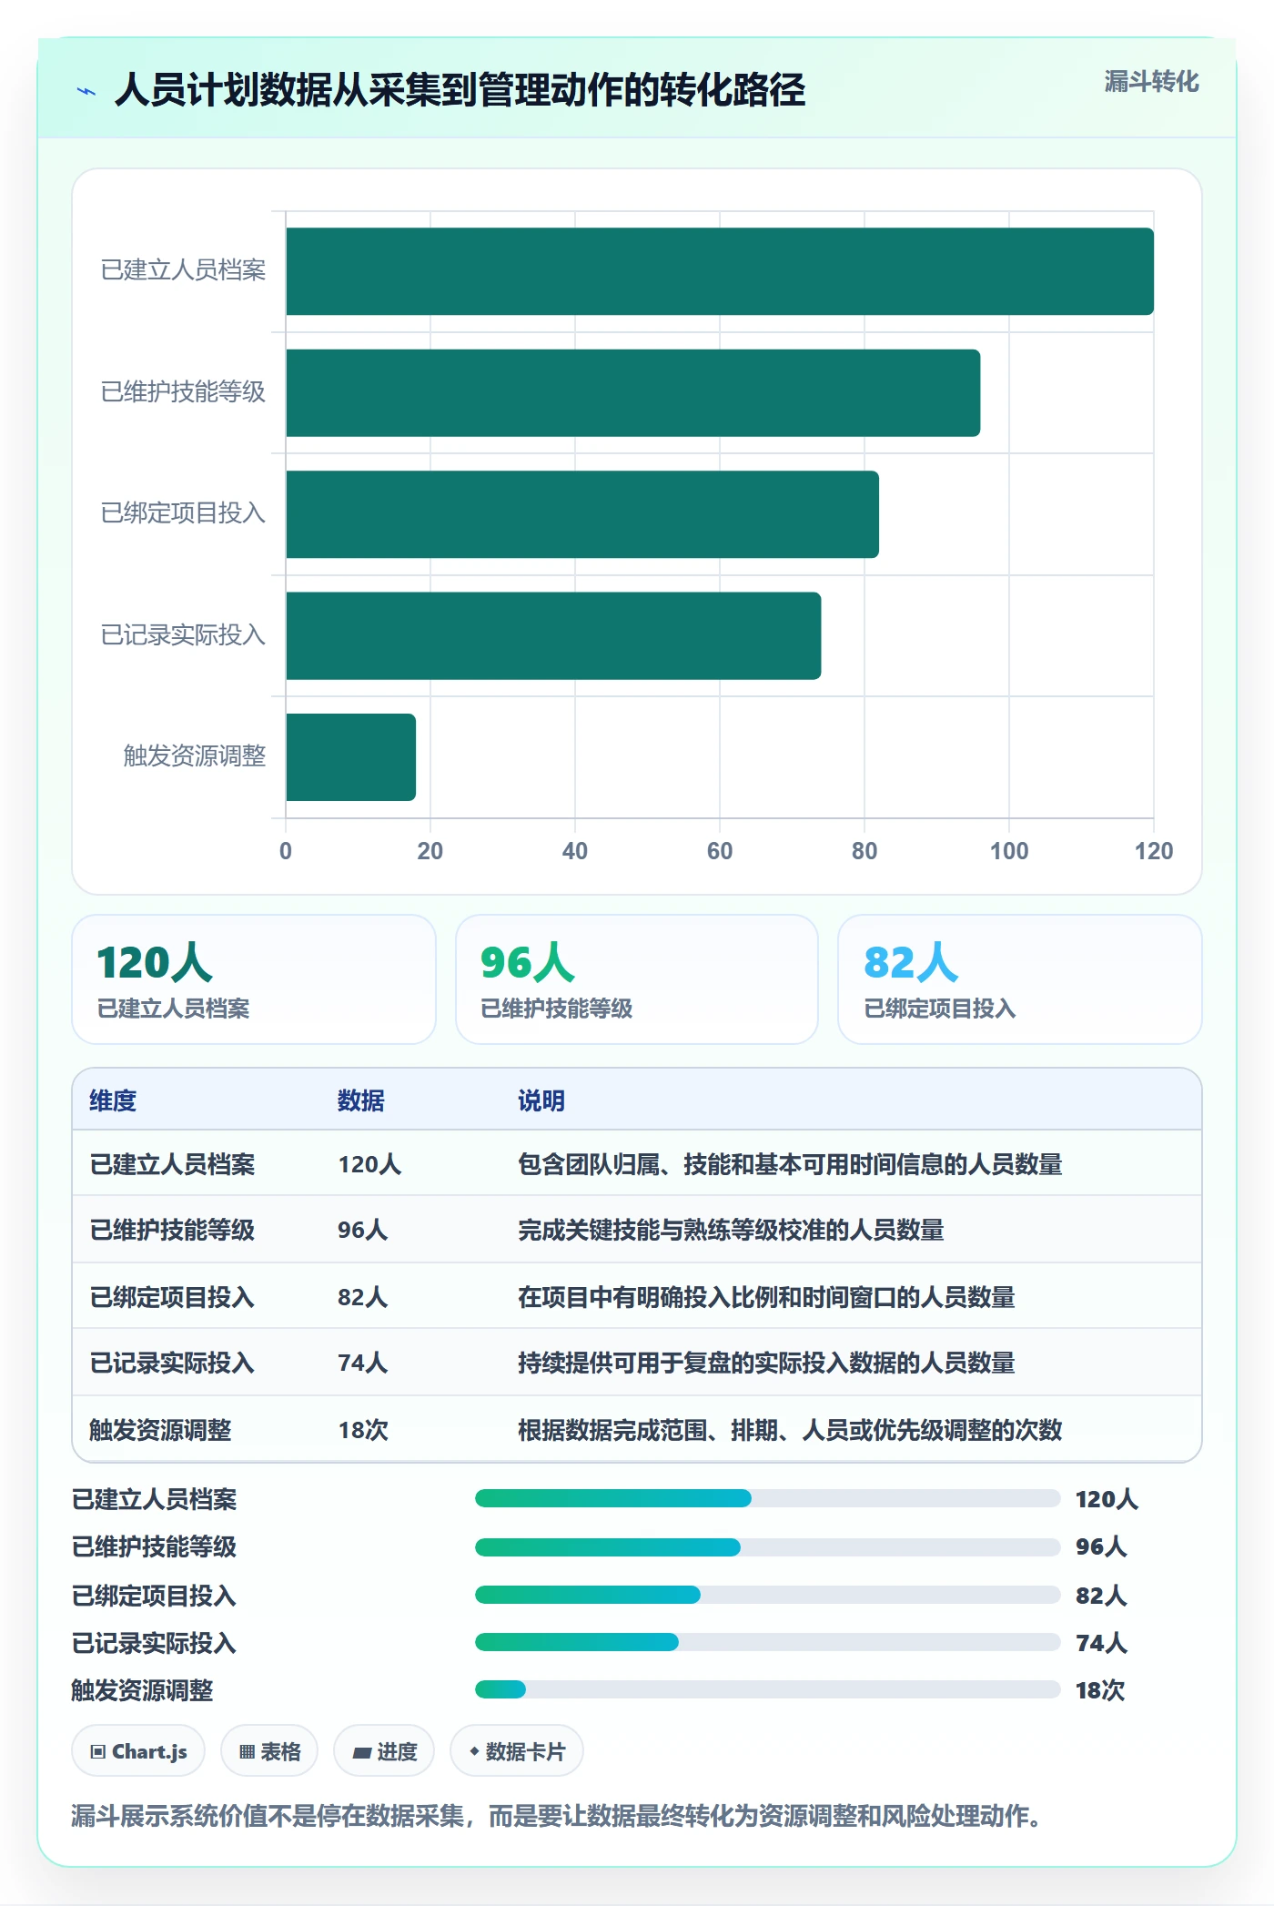Click the 120人 cell in the table
This screenshot has width=1274, height=1906.
369,1164
